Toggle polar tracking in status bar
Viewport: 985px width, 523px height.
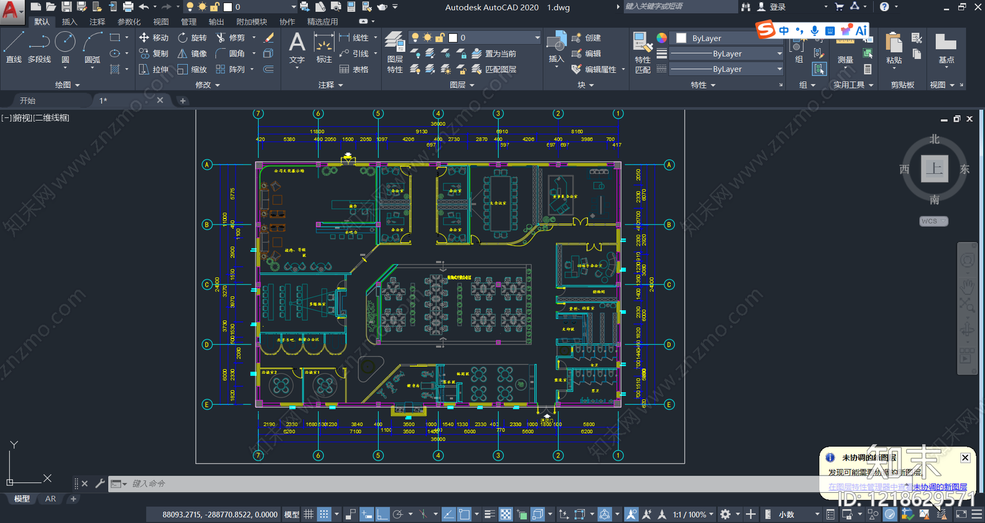click(x=398, y=514)
